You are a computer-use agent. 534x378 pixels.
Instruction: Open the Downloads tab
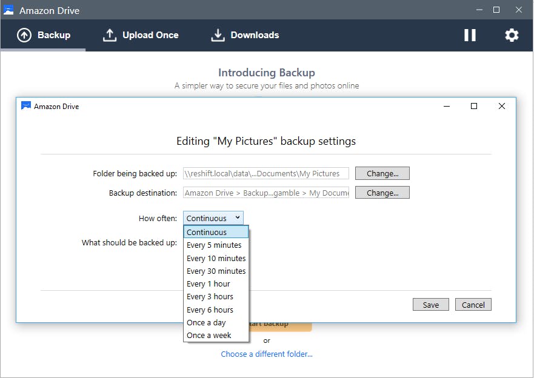coord(255,35)
